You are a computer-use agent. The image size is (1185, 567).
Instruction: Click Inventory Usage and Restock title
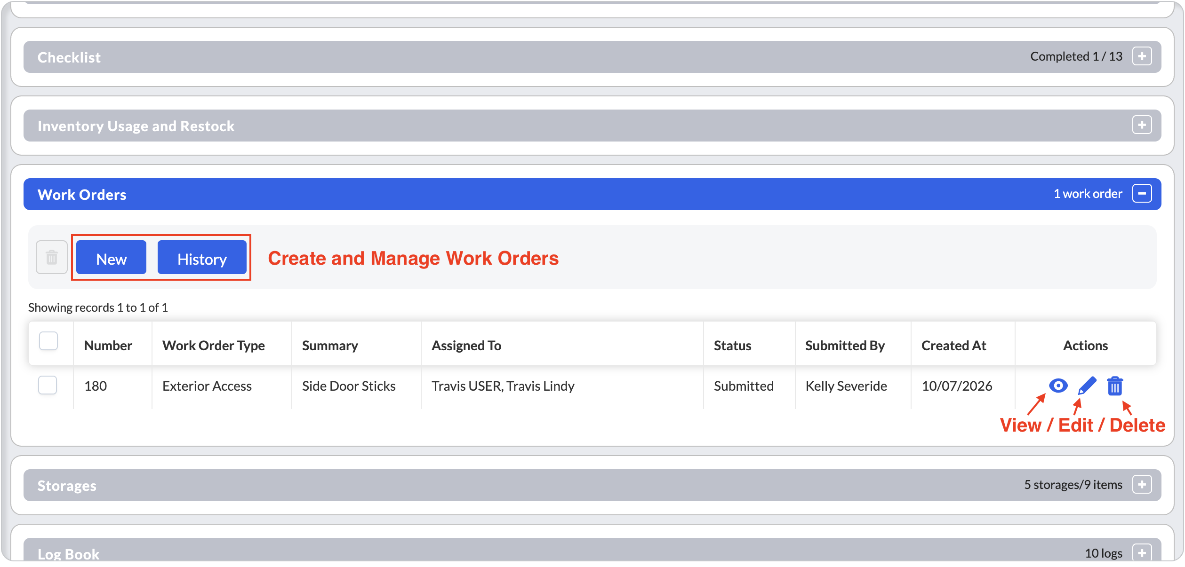click(136, 126)
